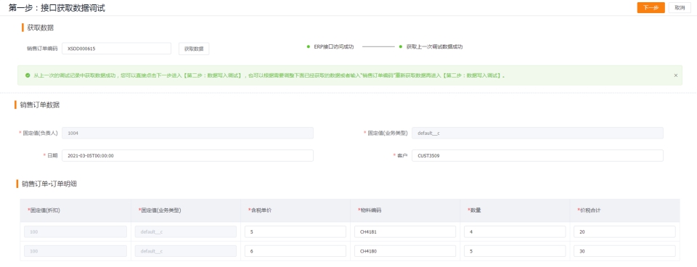Click the 价税合计 field with value 20
Image resolution: width=697 pixels, height=267 pixels.
click(x=624, y=231)
